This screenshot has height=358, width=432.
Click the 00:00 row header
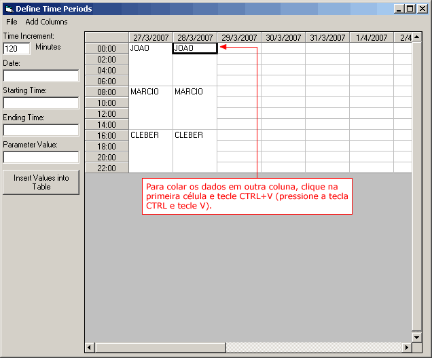[x=107, y=48]
